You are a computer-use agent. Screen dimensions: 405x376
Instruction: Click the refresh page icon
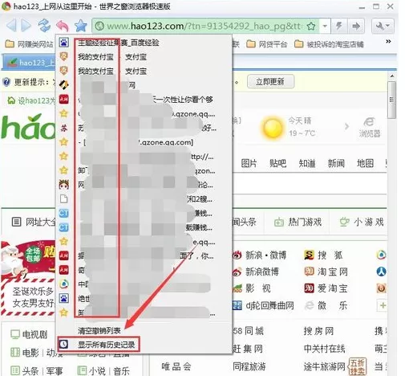tap(44, 26)
